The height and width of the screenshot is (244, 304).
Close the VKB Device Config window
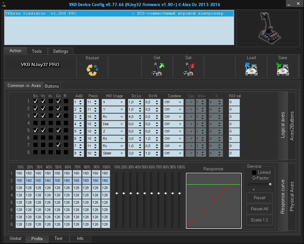click(x=298, y=4)
